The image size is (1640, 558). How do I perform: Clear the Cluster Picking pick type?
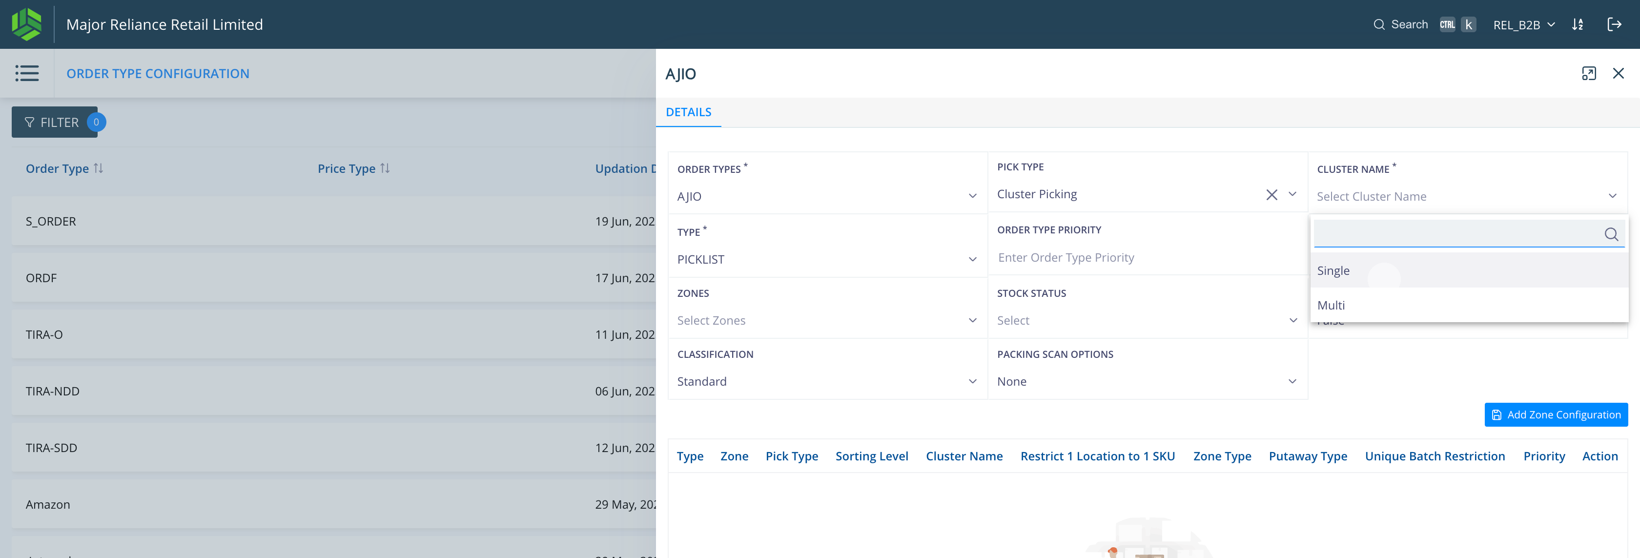pyautogui.click(x=1271, y=194)
